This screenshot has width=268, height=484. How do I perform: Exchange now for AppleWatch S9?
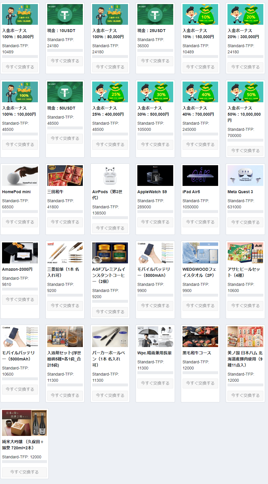pyautogui.click(x=155, y=222)
